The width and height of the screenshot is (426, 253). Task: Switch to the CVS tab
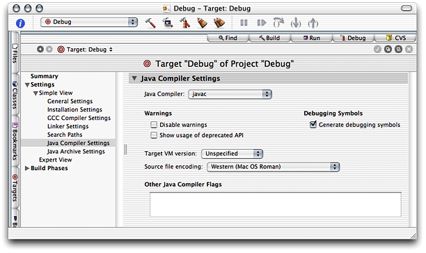(x=395, y=38)
